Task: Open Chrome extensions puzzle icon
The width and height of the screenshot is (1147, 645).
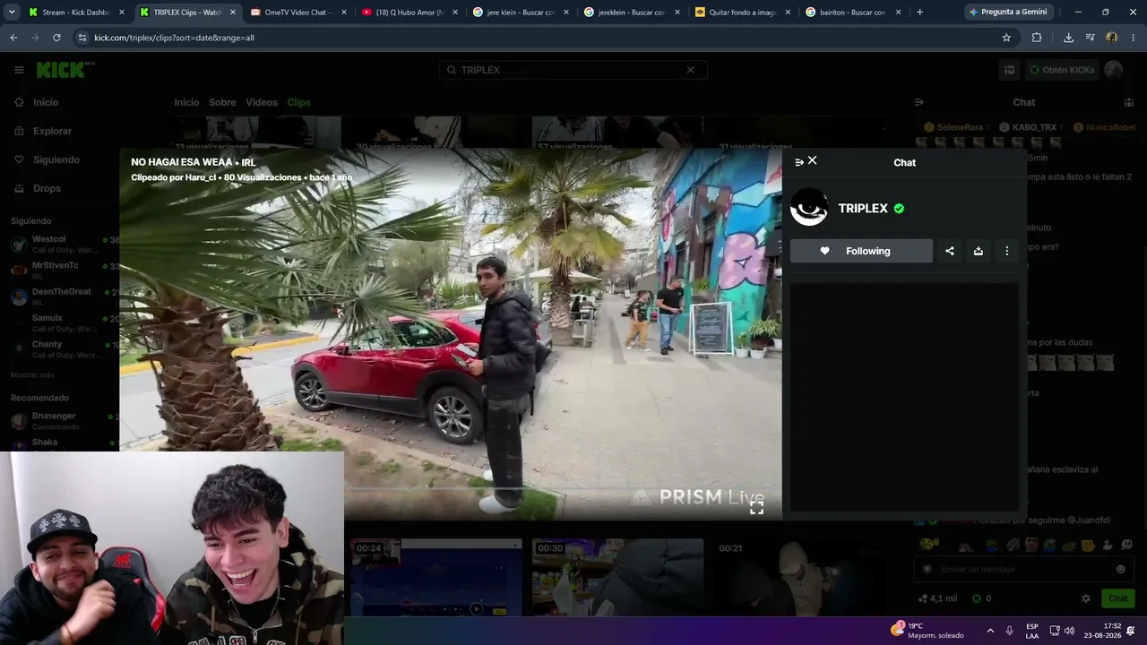Action: (x=1037, y=38)
